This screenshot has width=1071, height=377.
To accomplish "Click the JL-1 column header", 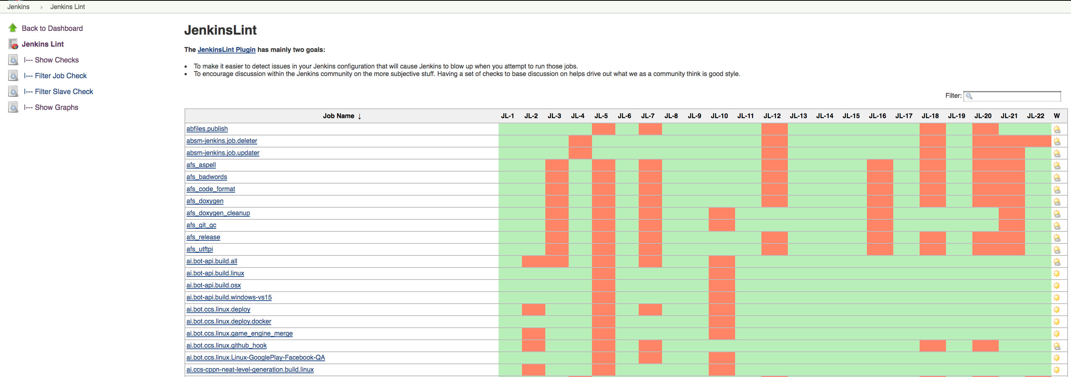I will point(507,116).
